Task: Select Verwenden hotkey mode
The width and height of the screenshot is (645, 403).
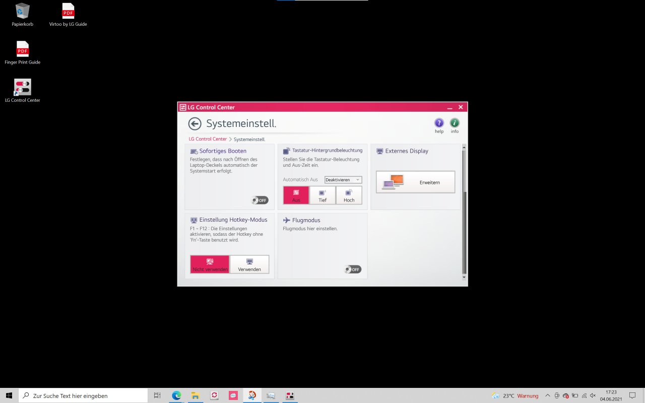Action: [x=249, y=264]
